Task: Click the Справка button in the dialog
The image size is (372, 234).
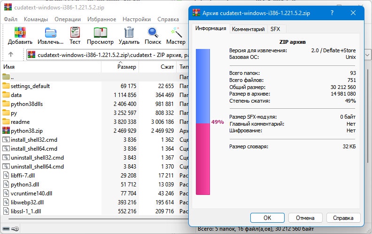Action: [343, 218]
